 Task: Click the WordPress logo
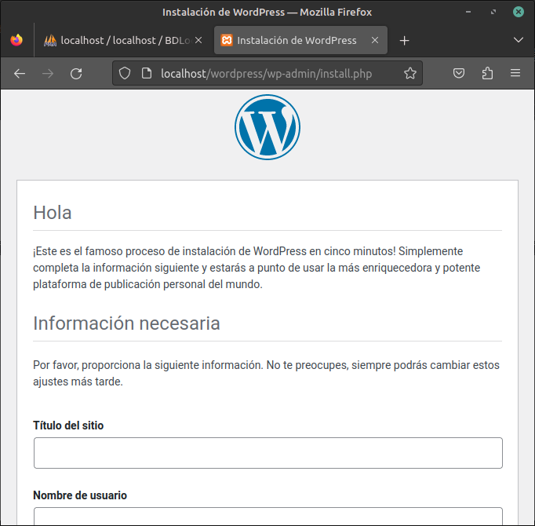[x=267, y=127]
